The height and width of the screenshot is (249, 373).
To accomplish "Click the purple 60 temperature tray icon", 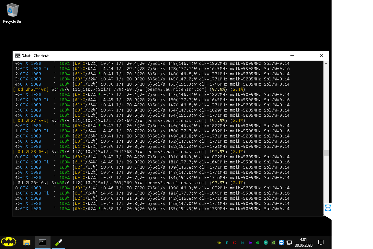I will (x=250, y=243).
